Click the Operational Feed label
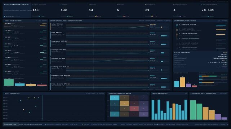This screenshot has height=129, width=231. coord(10,124)
